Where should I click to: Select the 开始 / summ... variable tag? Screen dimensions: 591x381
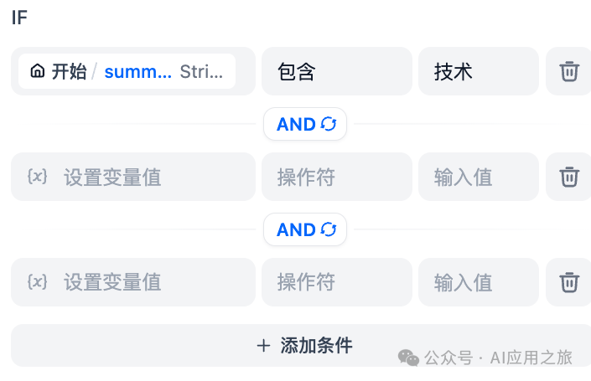coord(127,72)
